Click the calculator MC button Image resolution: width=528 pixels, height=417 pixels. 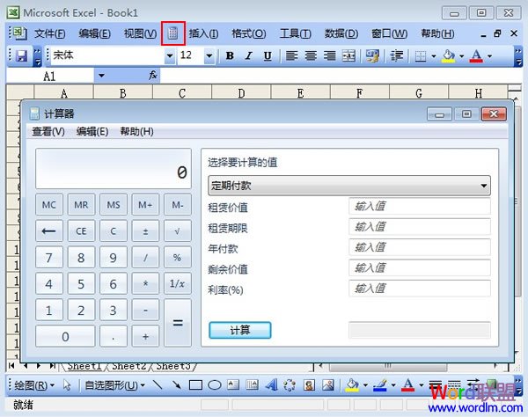[x=48, y=204]
